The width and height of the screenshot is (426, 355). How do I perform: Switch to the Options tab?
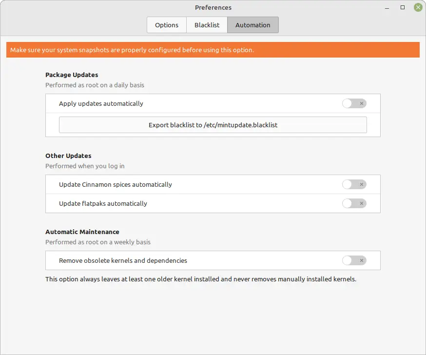point(167,25)
